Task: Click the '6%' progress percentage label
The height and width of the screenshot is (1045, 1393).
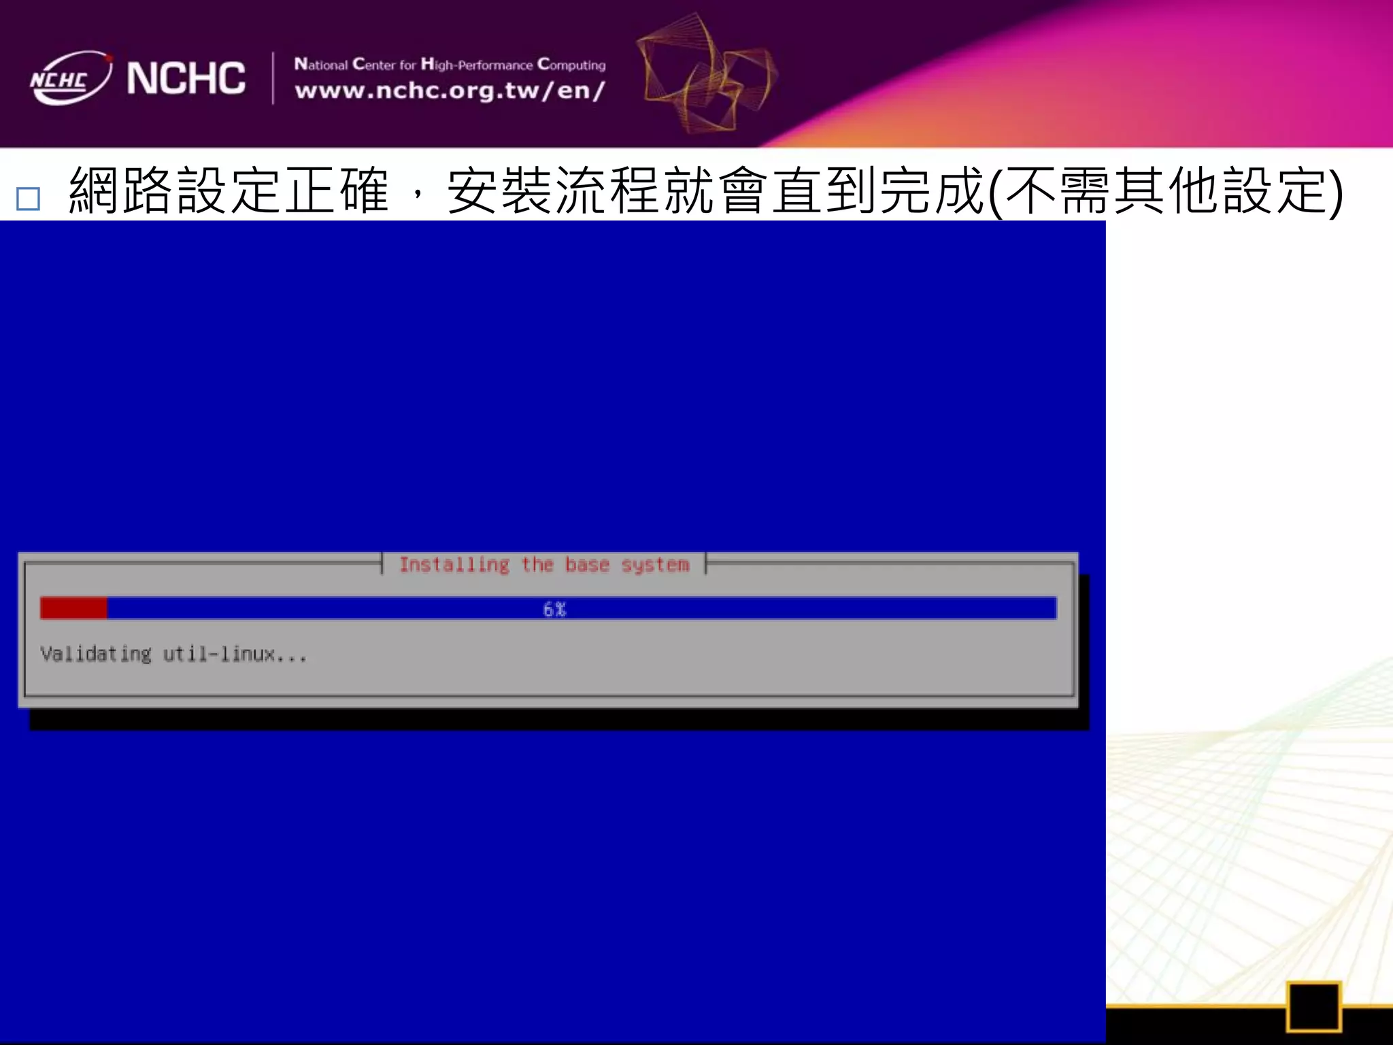Action: coord(554,609)
